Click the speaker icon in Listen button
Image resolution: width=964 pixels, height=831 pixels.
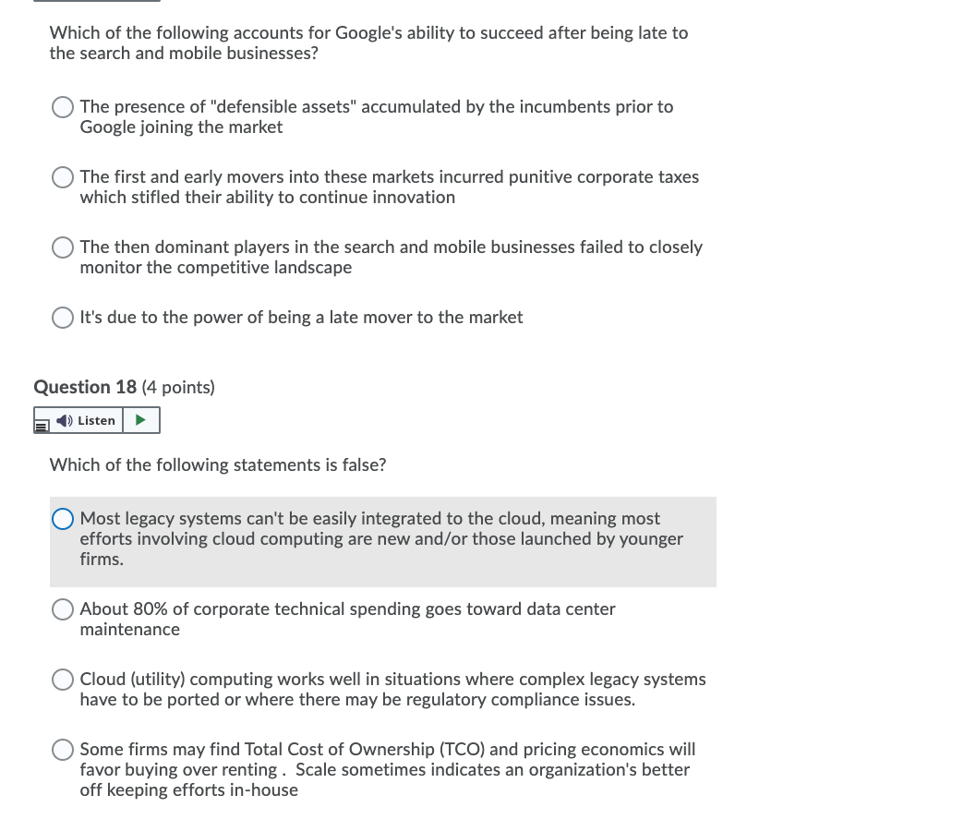pyautogui.click(x=64, y=420)
